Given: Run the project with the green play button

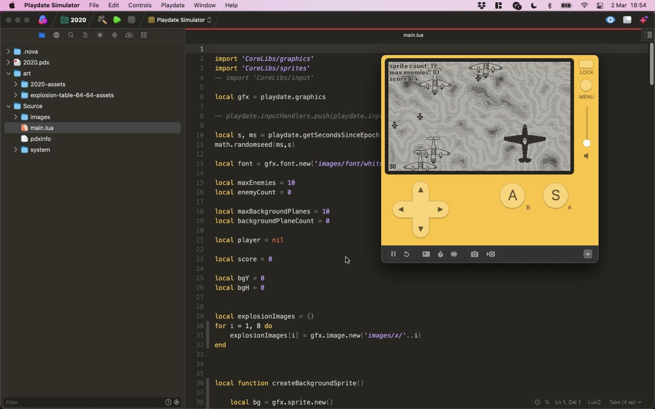Looking at the screenshot, I should pos(117,20).
